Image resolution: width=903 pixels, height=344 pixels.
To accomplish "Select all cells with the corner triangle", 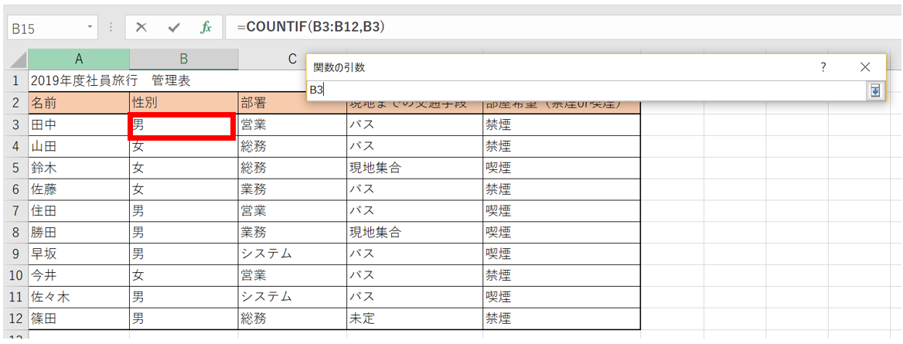I will tap(17, 60).
